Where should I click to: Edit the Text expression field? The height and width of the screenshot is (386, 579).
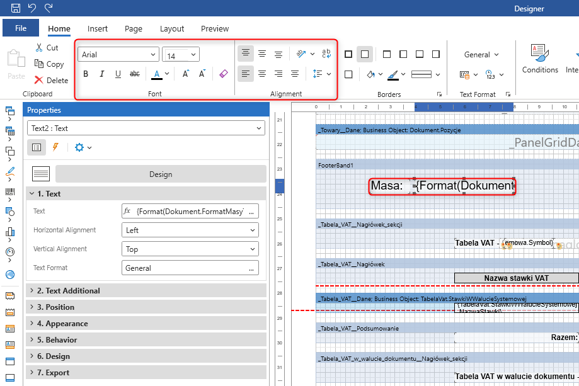click(x=190, y=211)
